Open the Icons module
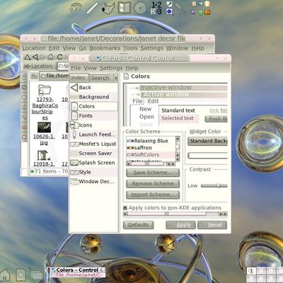This screenshot has height=283, width=283. pyautogui.click(x=93, y=125)
